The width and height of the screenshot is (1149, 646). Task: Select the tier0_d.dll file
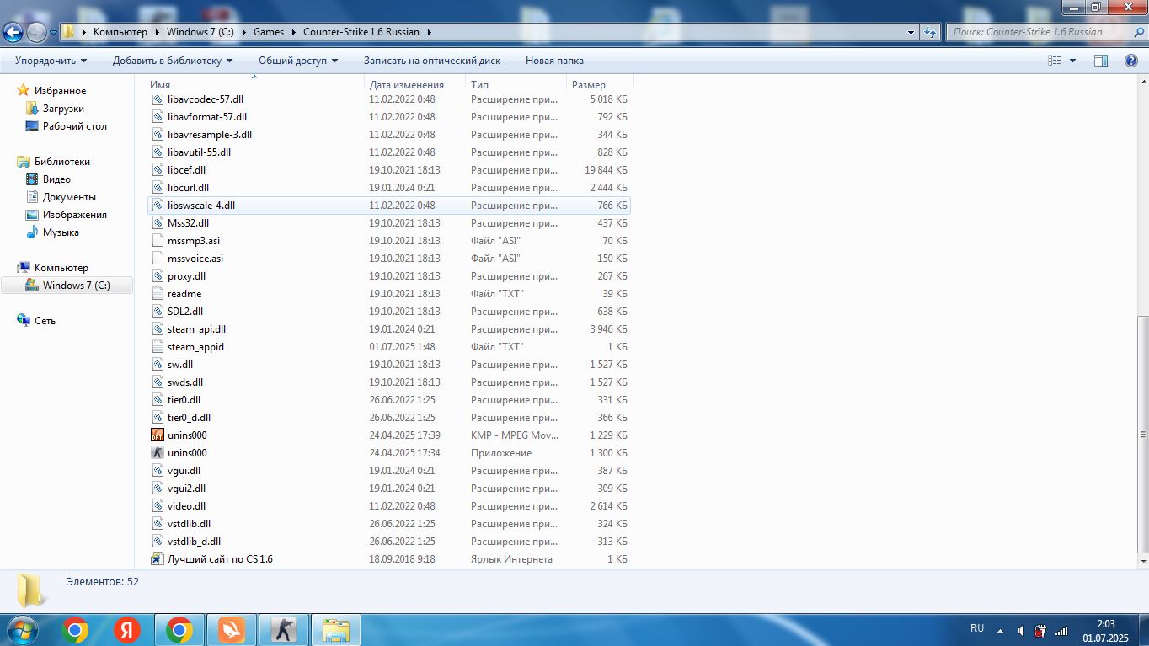[388, 418]
